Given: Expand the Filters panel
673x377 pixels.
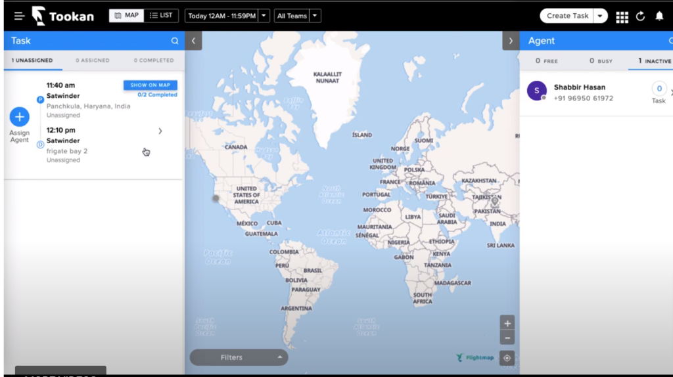Looking at the screenshot, I should click(x=239, y=357).
